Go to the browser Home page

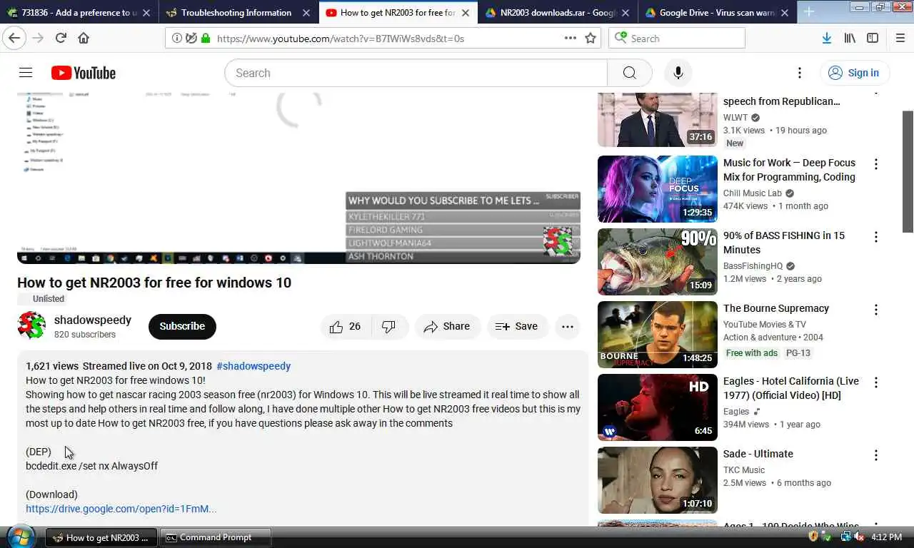84,38
